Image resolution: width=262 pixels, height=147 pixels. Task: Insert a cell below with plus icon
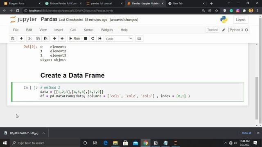coord(21,38)
